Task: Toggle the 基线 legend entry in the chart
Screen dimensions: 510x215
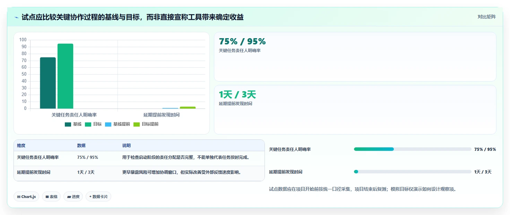Action: pos(73,124)
